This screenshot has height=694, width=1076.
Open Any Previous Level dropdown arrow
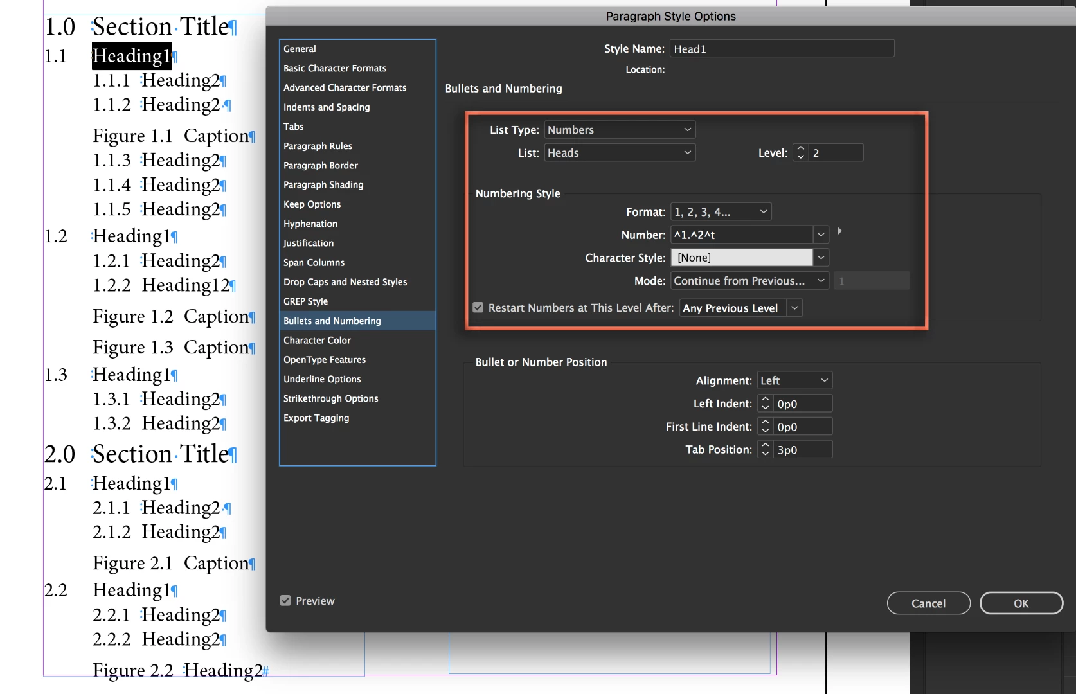click(x=795, y=308)
